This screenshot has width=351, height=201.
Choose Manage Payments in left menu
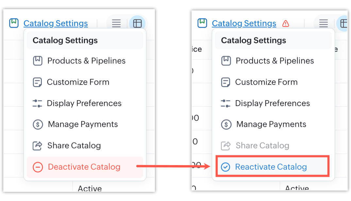click(x=83, y=124)
